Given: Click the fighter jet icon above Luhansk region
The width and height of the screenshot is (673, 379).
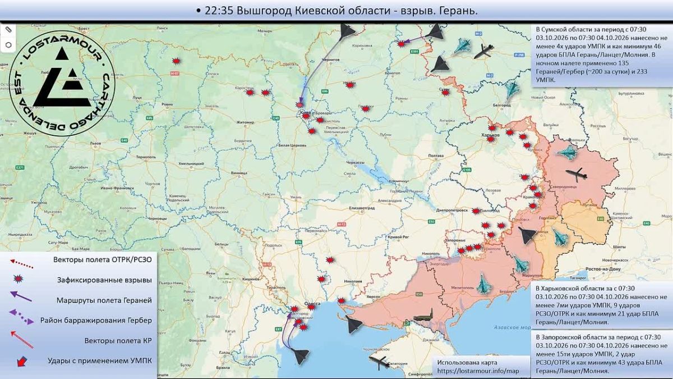Looking at the screenshot, I should pos(566,152).
